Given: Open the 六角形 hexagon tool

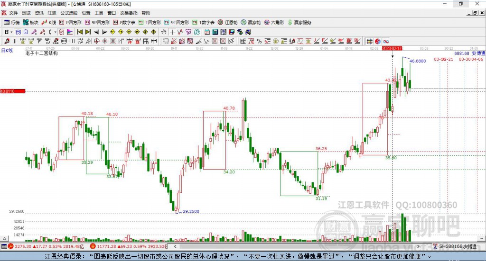Looking at the screenshot, I should click(x=274, y=22).
